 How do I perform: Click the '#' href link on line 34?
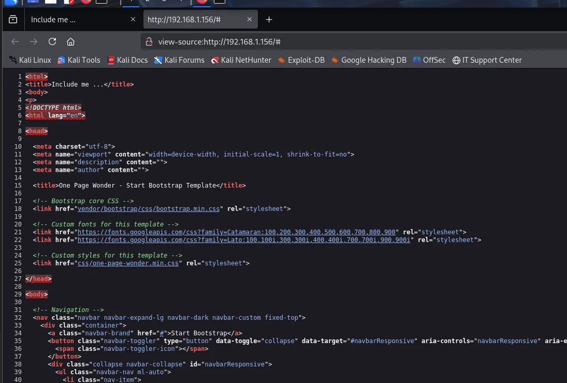[162, 333]
